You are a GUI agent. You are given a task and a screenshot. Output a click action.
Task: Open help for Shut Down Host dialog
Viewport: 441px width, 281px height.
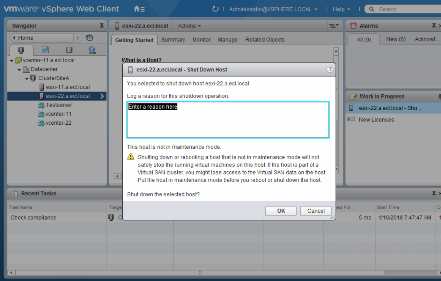tap(330, 69)
